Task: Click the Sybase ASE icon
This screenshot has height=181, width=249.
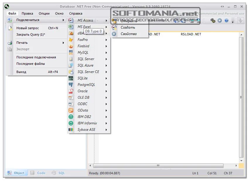Action: (71, 130)
